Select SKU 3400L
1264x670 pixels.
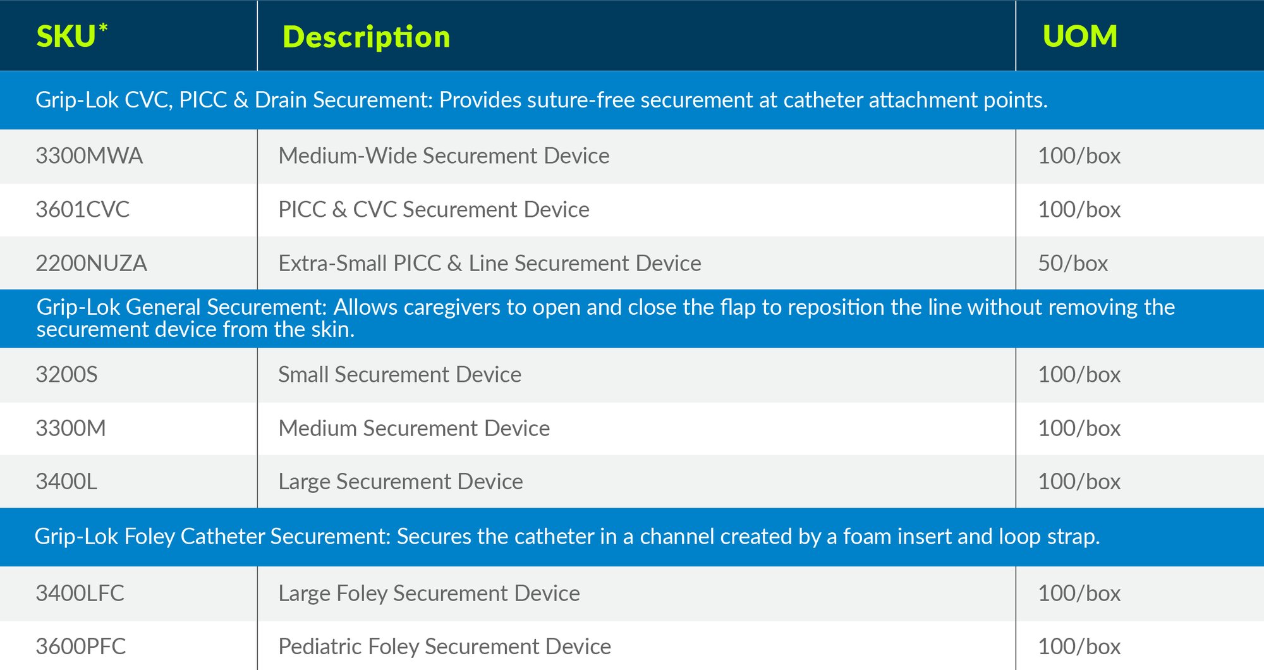pos(66,482)
